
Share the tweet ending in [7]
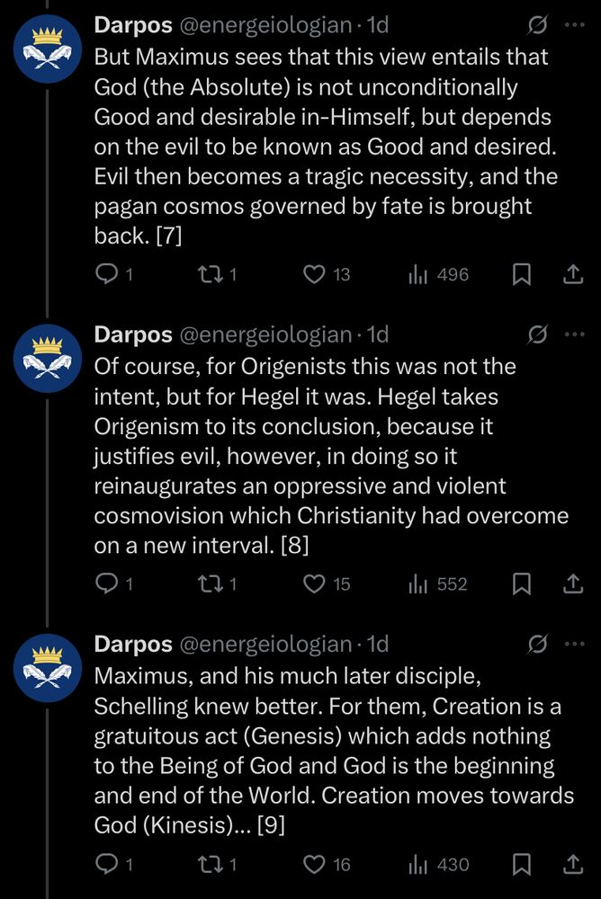click(x=572, y=274)
